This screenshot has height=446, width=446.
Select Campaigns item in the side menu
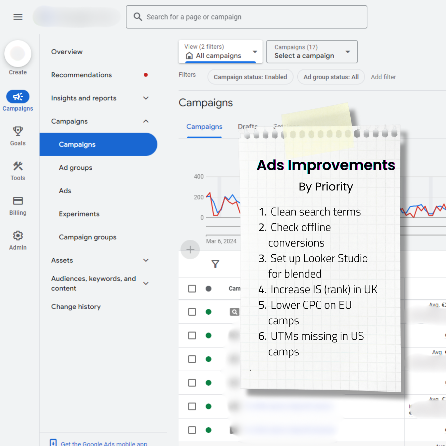point(98,144)
